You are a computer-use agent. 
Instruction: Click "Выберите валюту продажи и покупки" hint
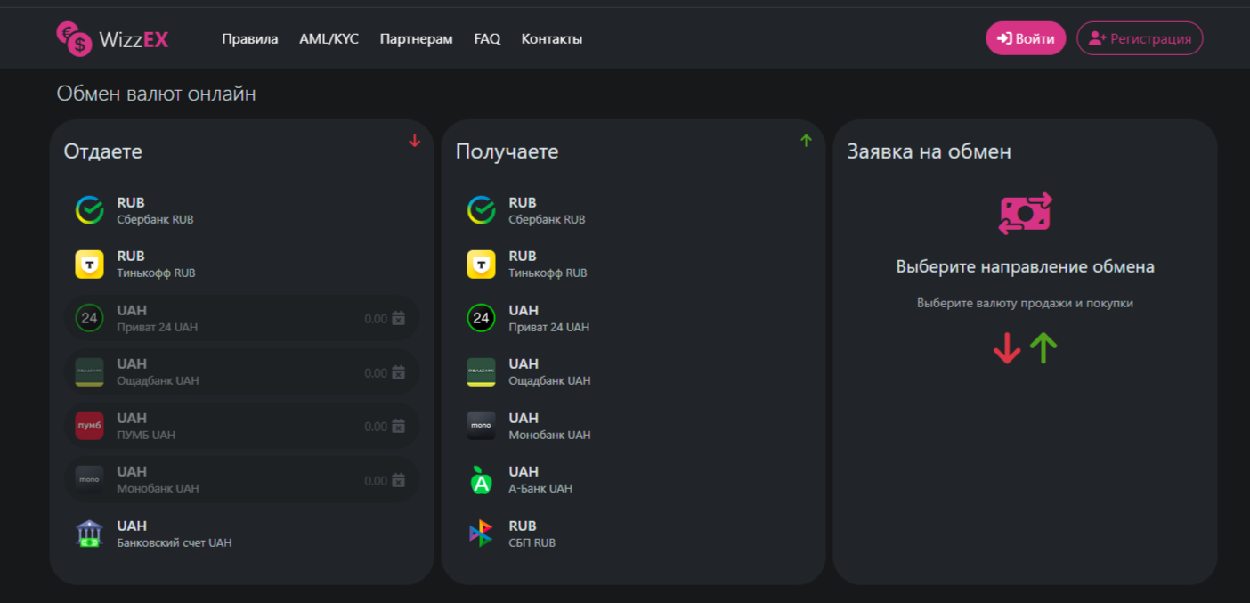[x=1026, y=304]
